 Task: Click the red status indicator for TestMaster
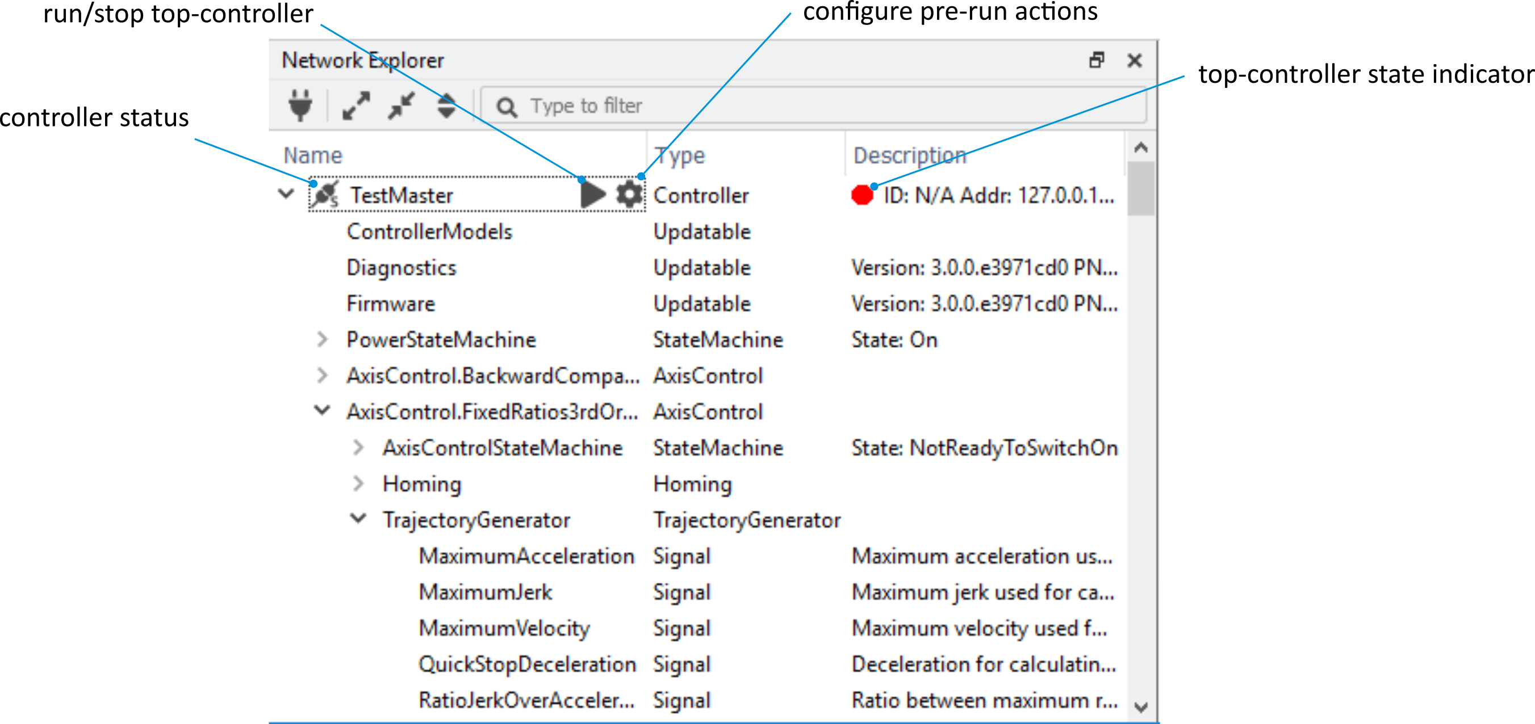[x=861, y=195]
